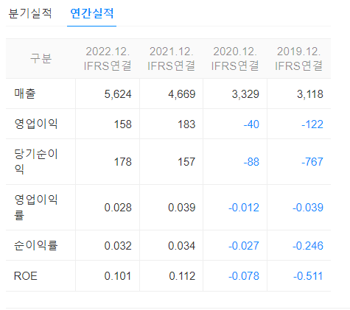Click the 2019.12. IFRS연결 column header
Screen dimensions: 350x310
tap(298, 59)
